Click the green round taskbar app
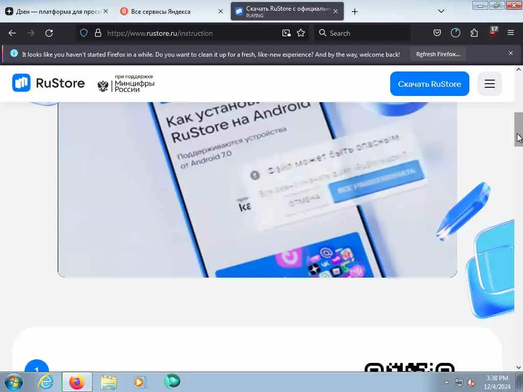Viewport: 523px width, 392px height. (172, 381)
